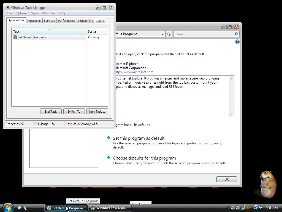
Task: Select the Set Default Programs task row
Action: click(x=49, y=37)
